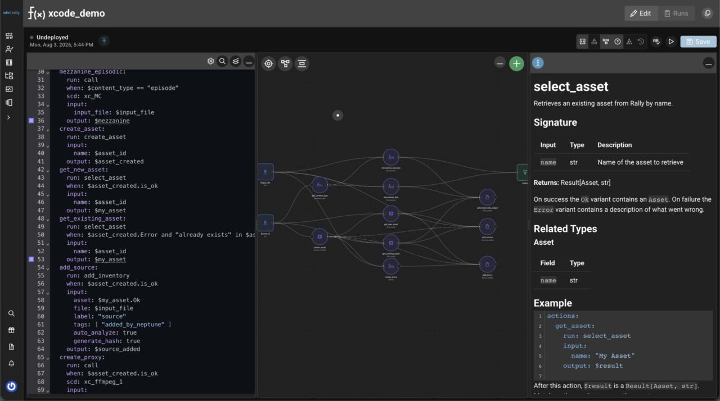Select the create_proxy node in graph
720x401 pixels.
coord(391,266)
